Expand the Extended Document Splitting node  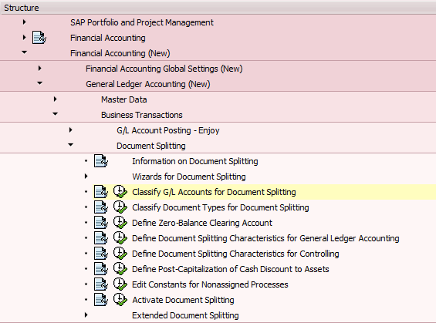pyautogui.click(x=86, y=315)
